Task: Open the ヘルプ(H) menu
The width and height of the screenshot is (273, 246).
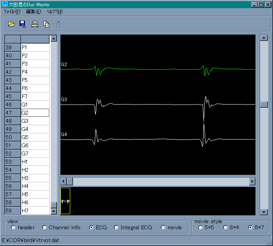Action: click(x=54, y=12)
